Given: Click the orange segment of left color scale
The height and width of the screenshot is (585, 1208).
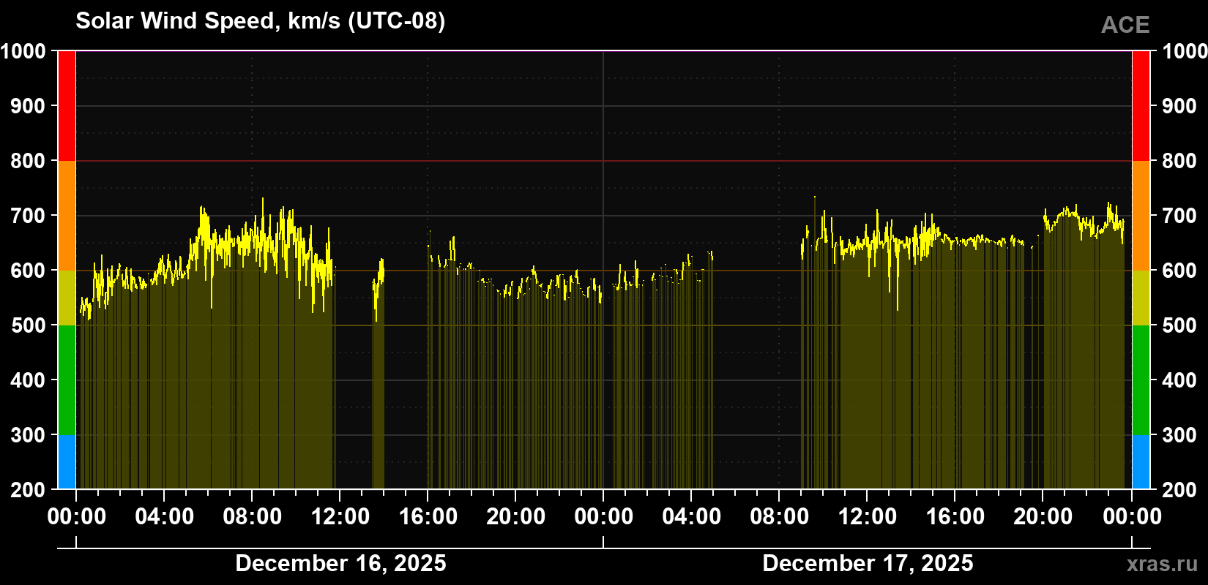Looking at the screenshot, I should tap(67, 216).
